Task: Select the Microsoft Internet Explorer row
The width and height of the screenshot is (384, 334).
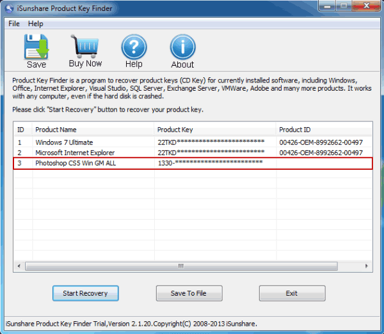Action: pyautogui.click(x=193, y=153)
